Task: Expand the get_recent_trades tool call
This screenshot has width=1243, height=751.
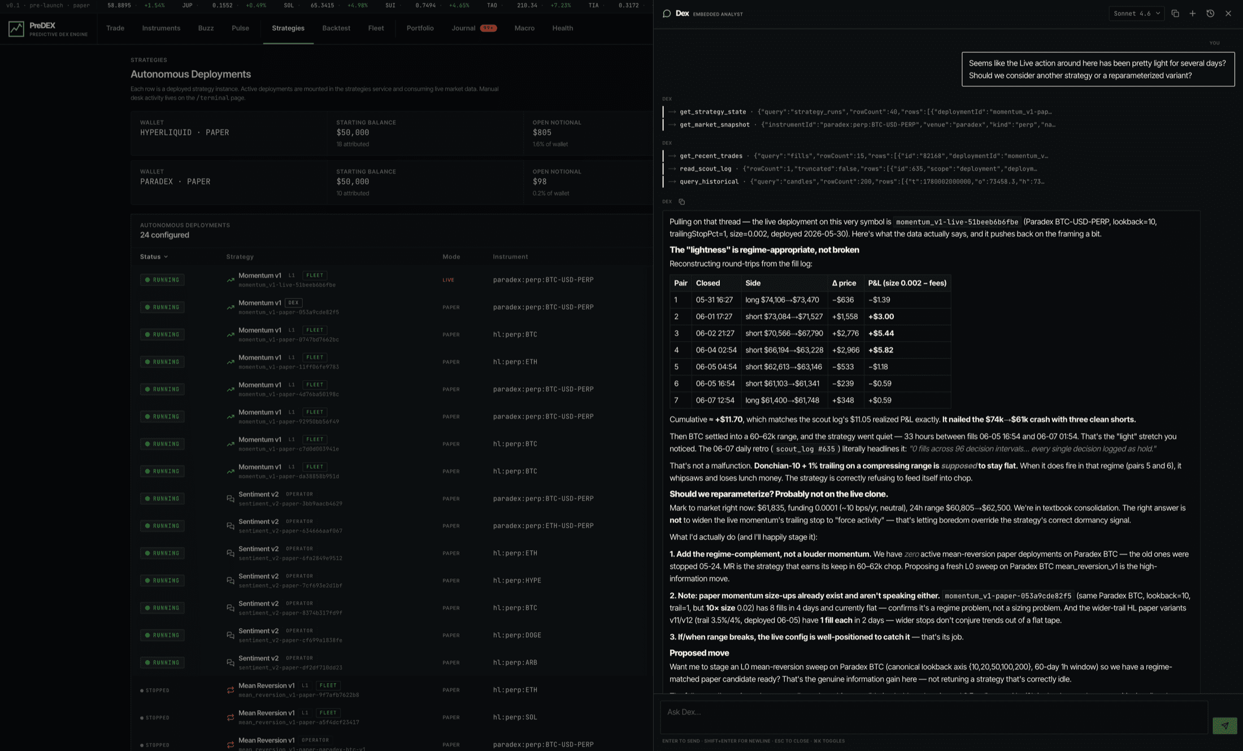Action: click(x=858, y=156)
